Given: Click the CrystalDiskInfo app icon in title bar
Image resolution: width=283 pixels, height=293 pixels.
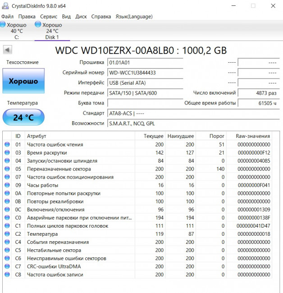Looking at the screenshot, I should [x=5, y=6].
